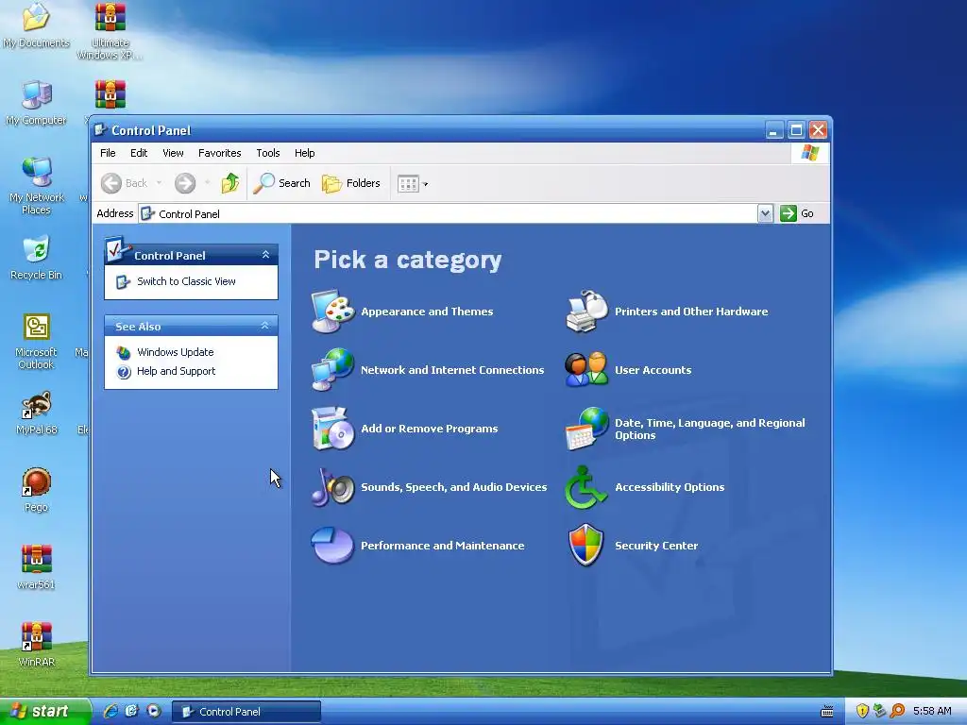Click Performance and Maintenance text link
This screenshot has height=725, width=967.
point(442,546)
